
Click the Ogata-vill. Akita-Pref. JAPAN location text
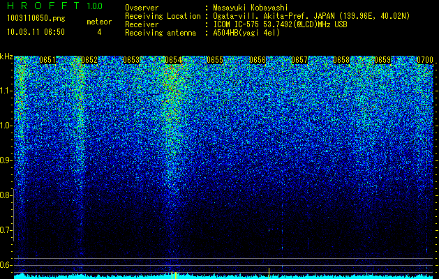274,16
